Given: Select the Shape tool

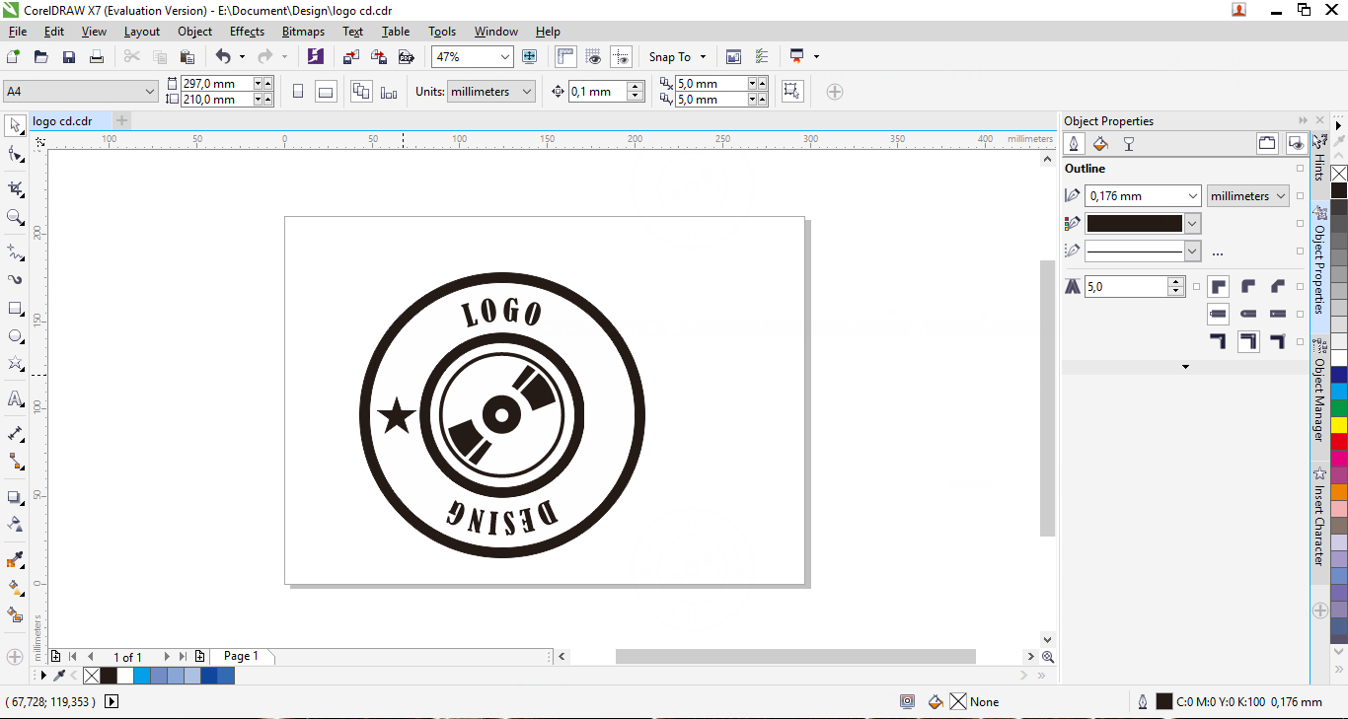Looking at the screenshot, I should coord(15,155).
